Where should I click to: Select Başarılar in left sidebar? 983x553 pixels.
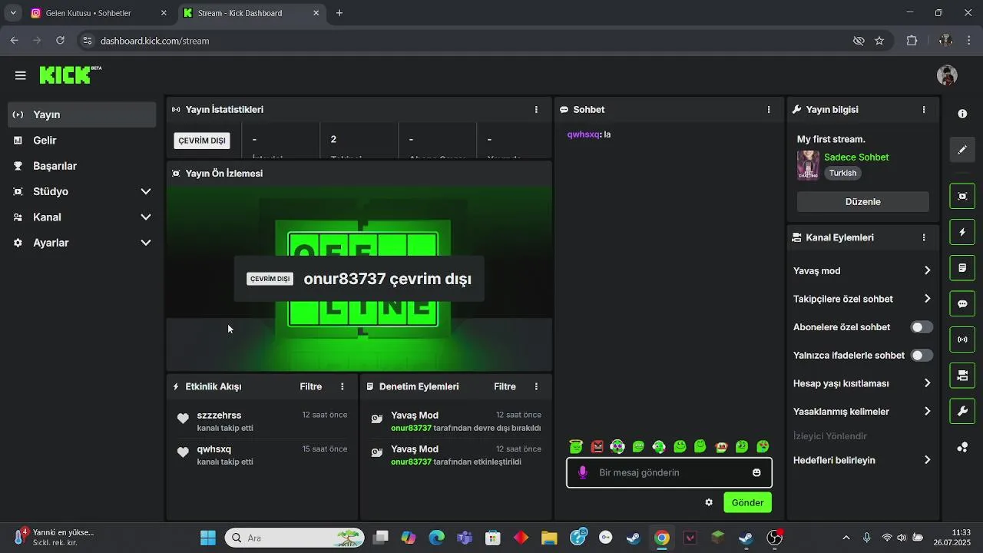82,166
